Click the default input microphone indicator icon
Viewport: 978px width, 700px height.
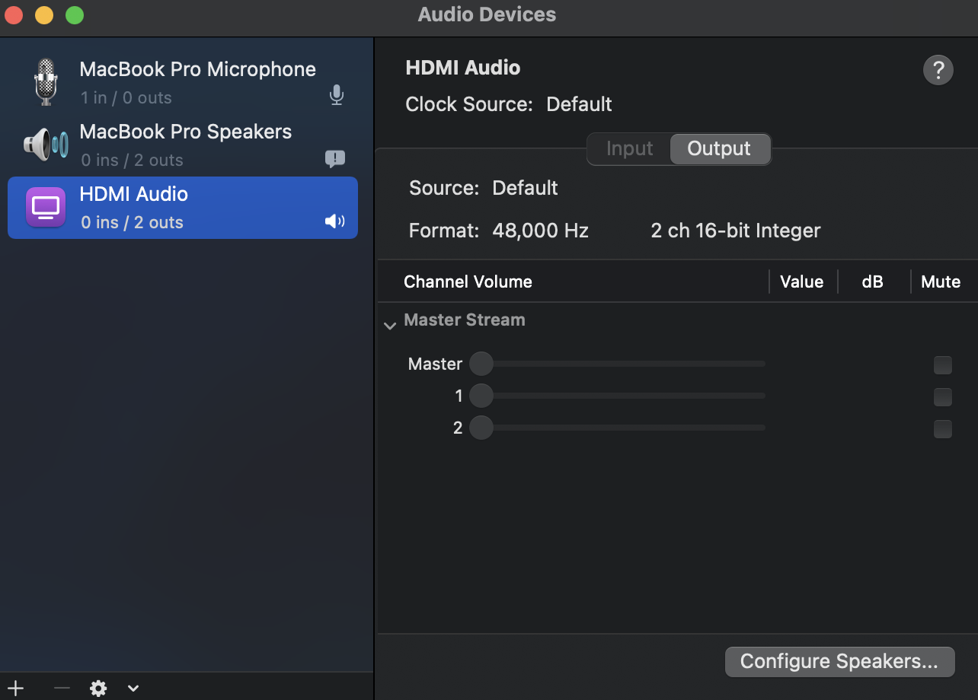tap(336, 95)
